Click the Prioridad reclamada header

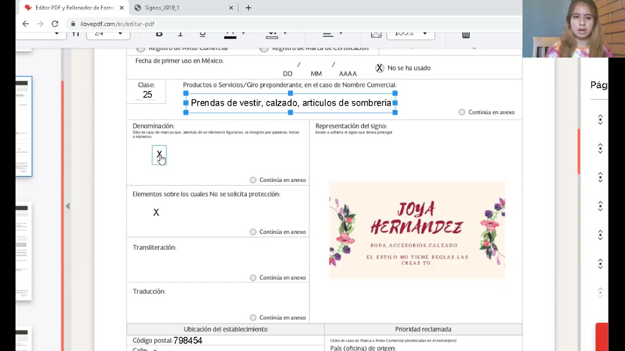(x=423, y=329)
